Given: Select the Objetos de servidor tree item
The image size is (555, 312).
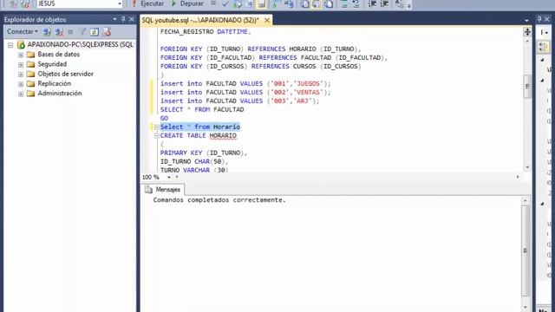Looking at the screenshot, I should [x=66, y=74].
